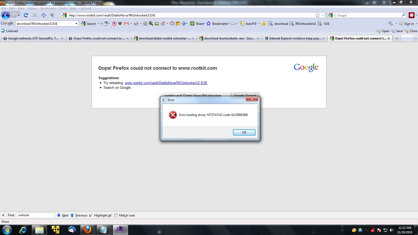Switch to 'download diablo rootkit unhooker' tab

[x=164, y=38]
